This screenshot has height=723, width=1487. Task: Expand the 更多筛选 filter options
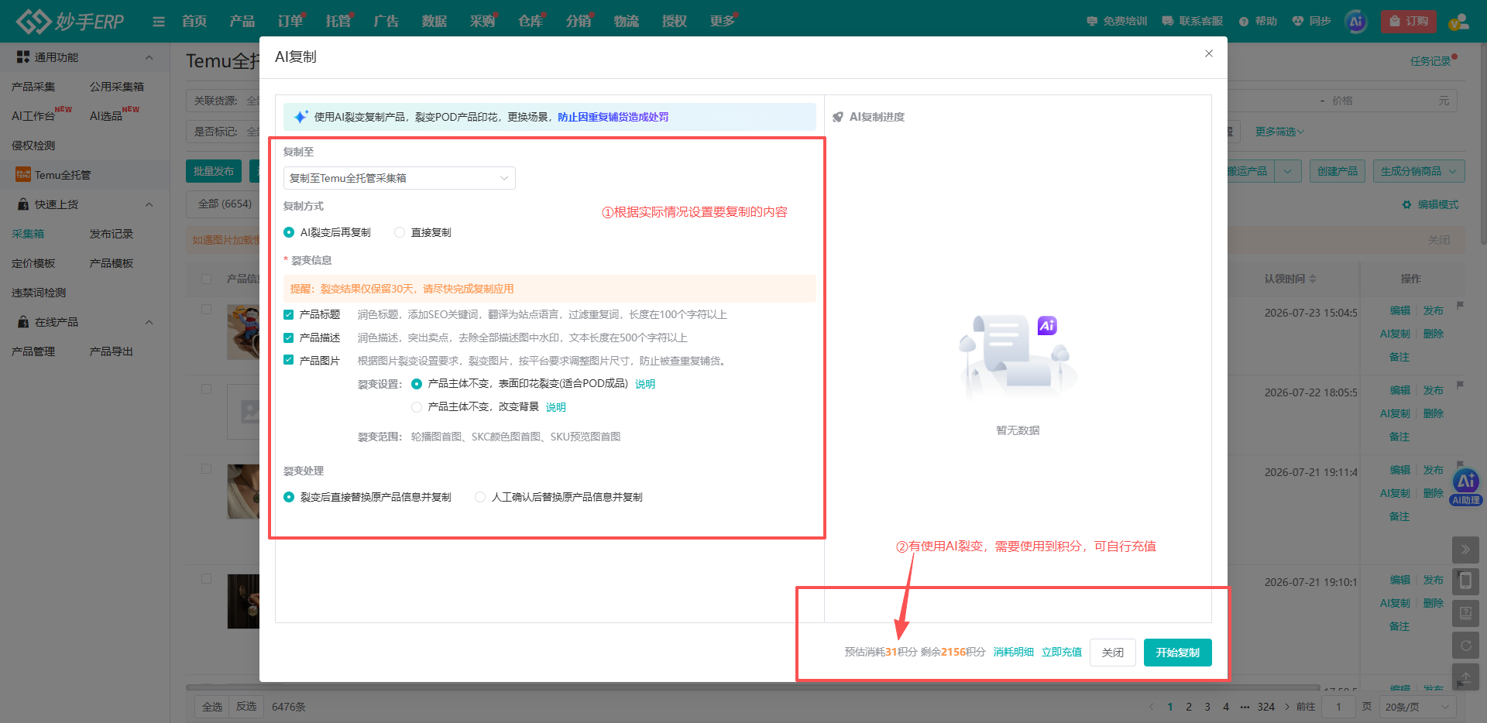coord(1279,132)
